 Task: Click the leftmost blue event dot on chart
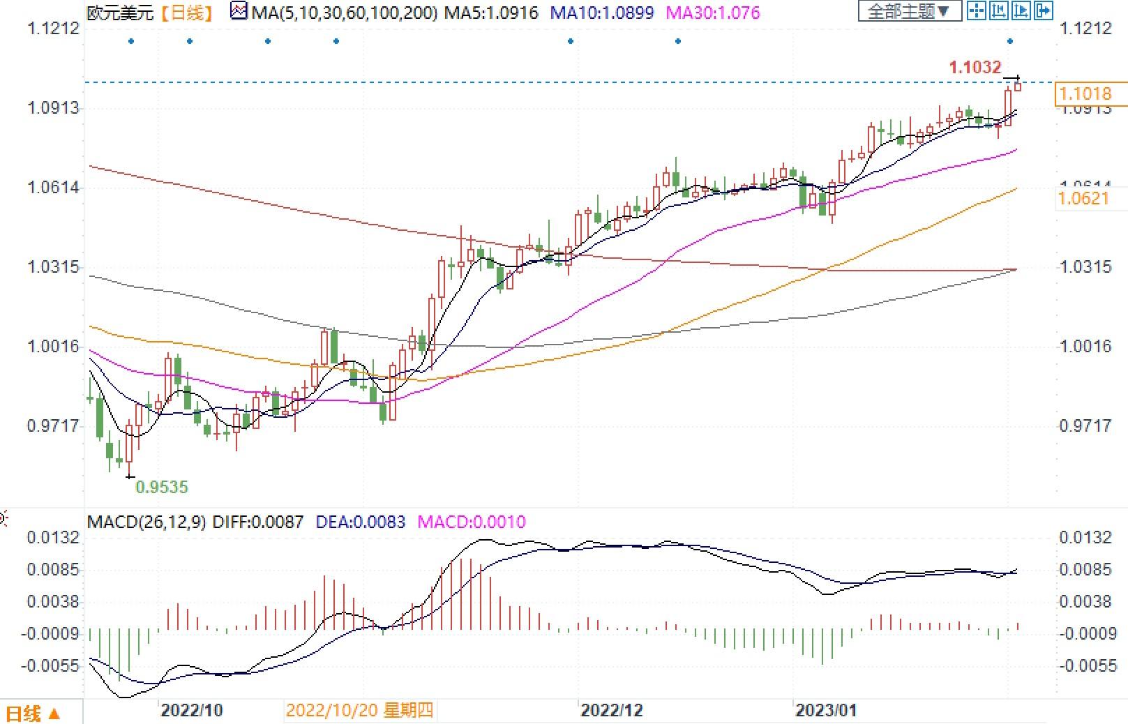click(131, 41)
